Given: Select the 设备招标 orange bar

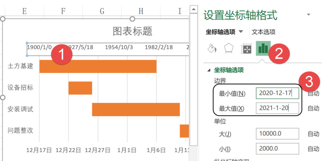Looking at the screenshot, I should pos(80,88).
